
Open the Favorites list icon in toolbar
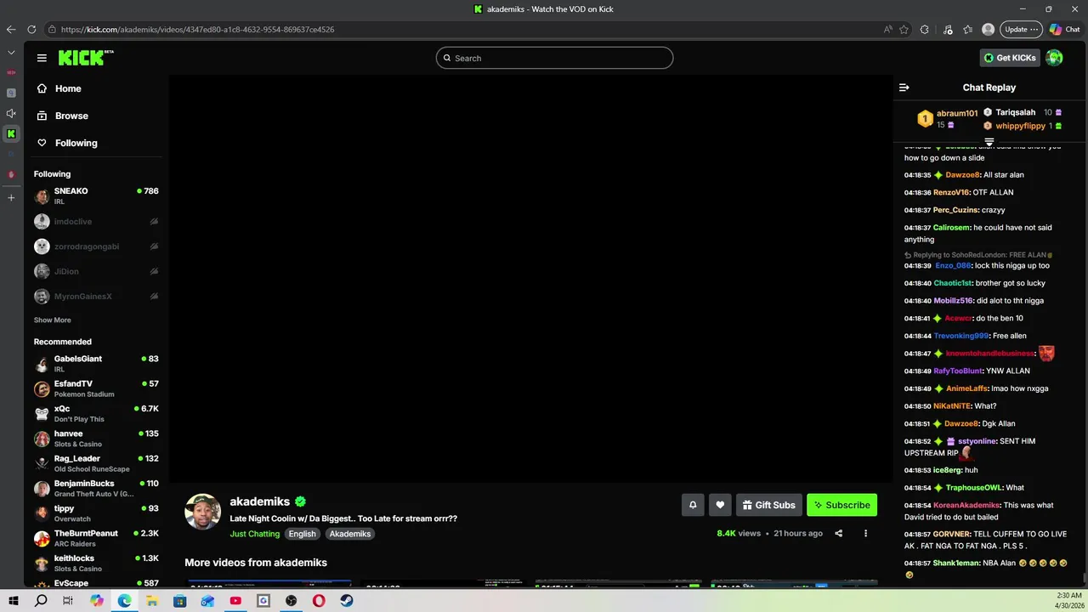(x=968, y=29)
